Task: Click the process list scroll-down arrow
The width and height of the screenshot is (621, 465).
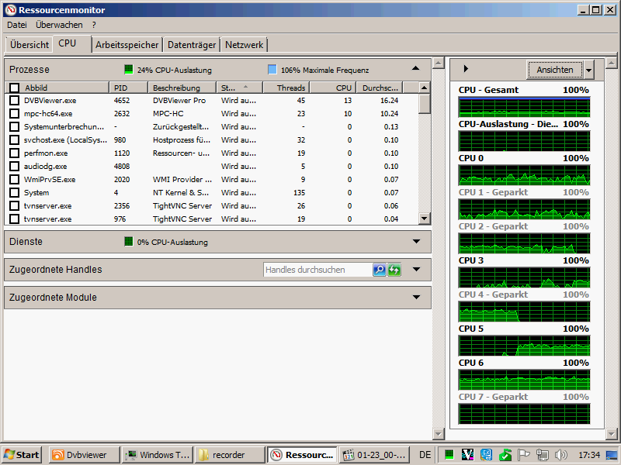Action: coord(424,219)
